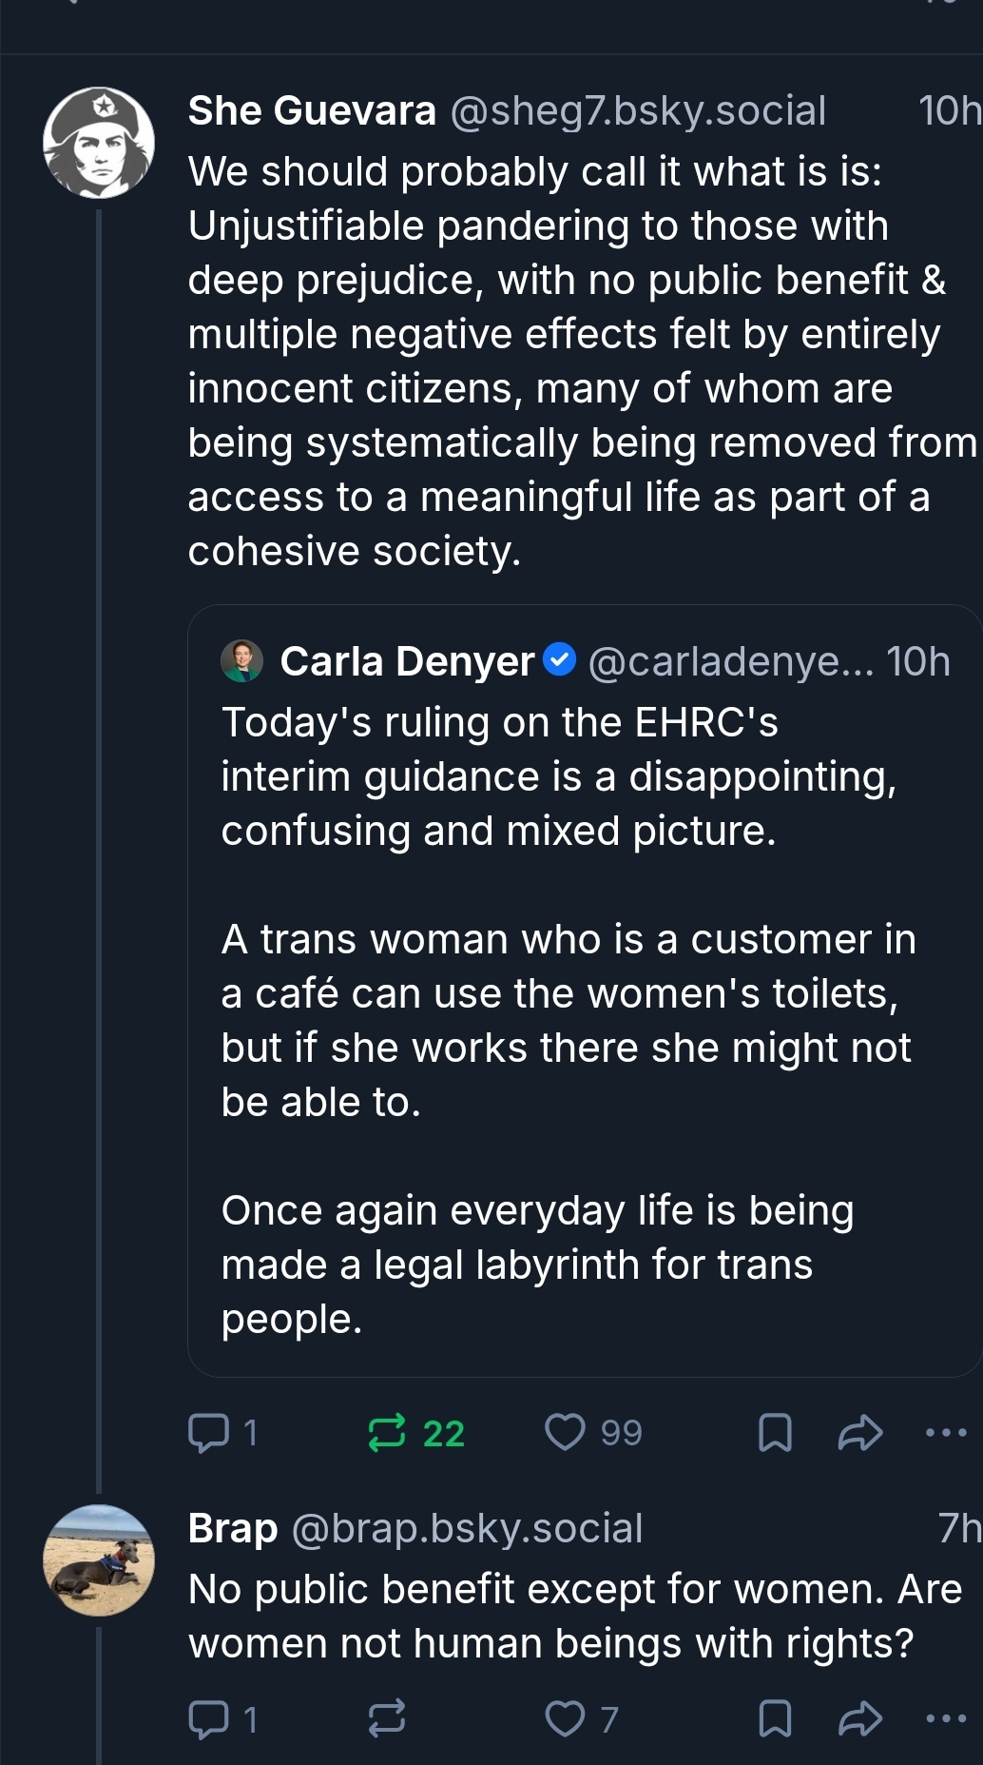
Task: Undo repost on She Guevara's post
Action: click(x=387, y=1433)
